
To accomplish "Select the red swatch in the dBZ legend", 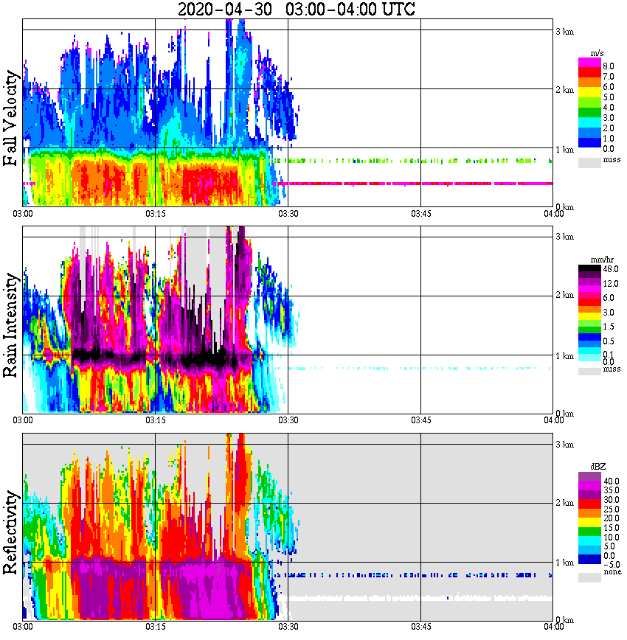I will [x=589, y=504].
